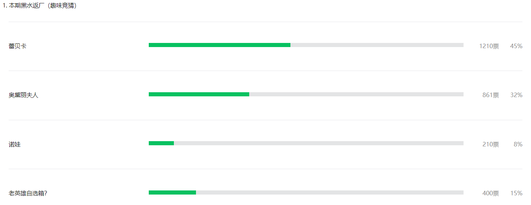Select the 诺娃 option label
Screen dimensions: 531x205
(x=15, y=144)
